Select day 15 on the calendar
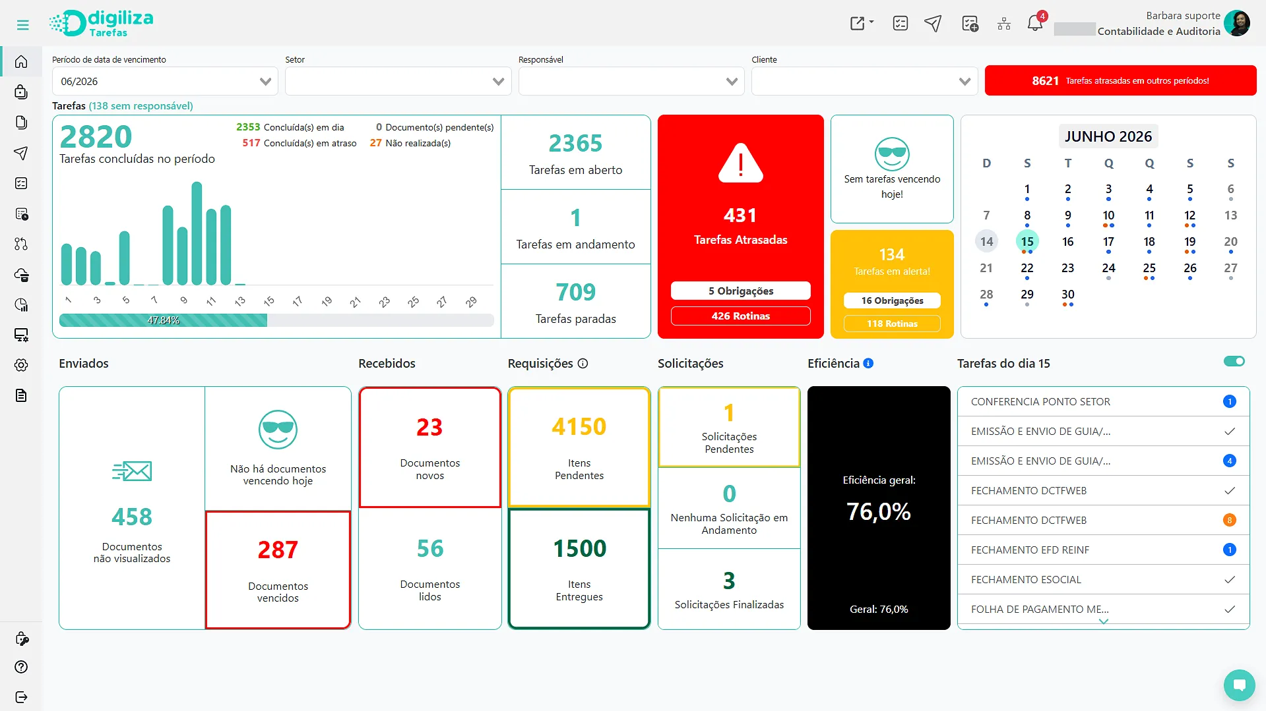1266x711 pixels. pyautogui.click(x=1027, y=242)
